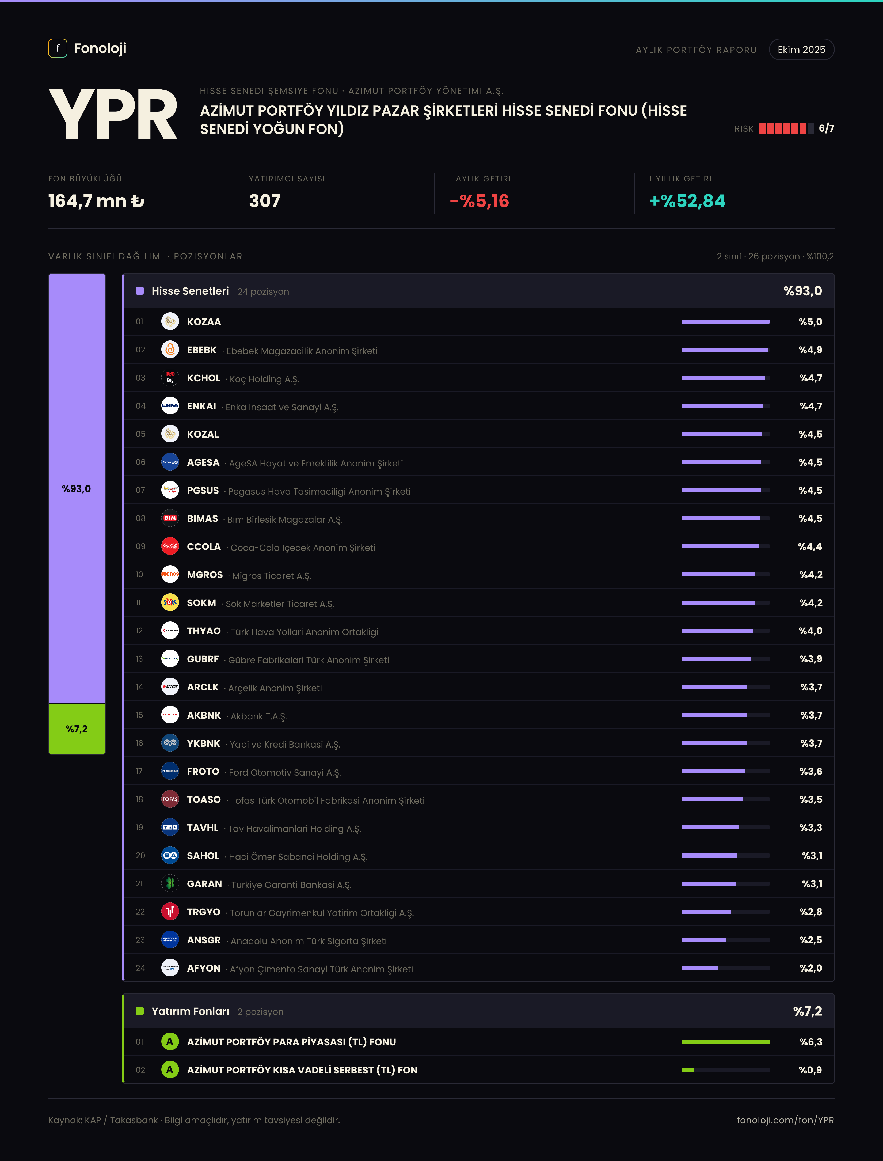This screenshot has height=1161, width=883.
Task: Open the Yatırım Fonları section header
Action: [x=479, y=1011]
